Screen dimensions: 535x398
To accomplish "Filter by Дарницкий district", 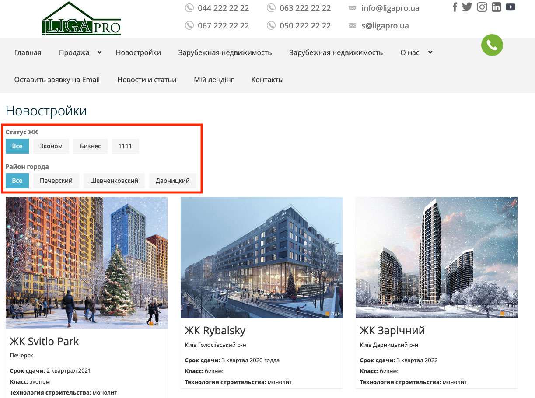I will 173,180.
